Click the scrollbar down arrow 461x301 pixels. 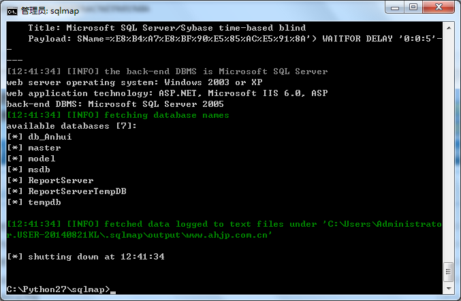pos(449,288)
